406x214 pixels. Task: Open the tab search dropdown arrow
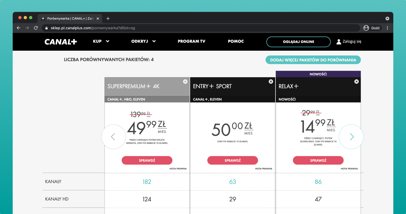tap(387, 19)
